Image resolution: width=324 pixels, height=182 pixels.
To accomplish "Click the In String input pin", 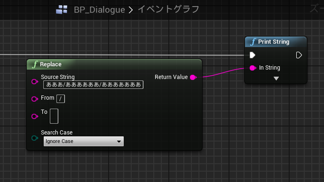I will click(x=253, y=68).
